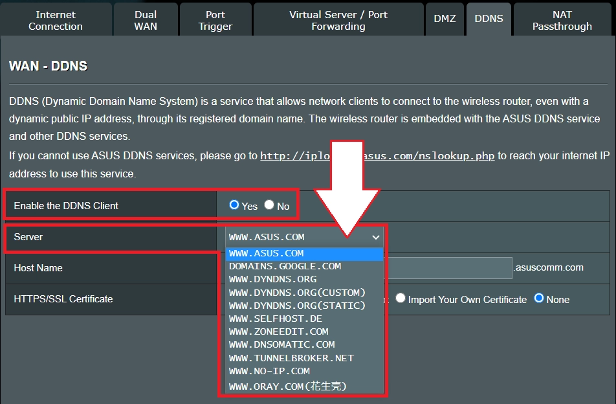This screenshot has width=616, height=404.
Task: Open the NAT Passthrough tab
Action: tap(562, 18)
